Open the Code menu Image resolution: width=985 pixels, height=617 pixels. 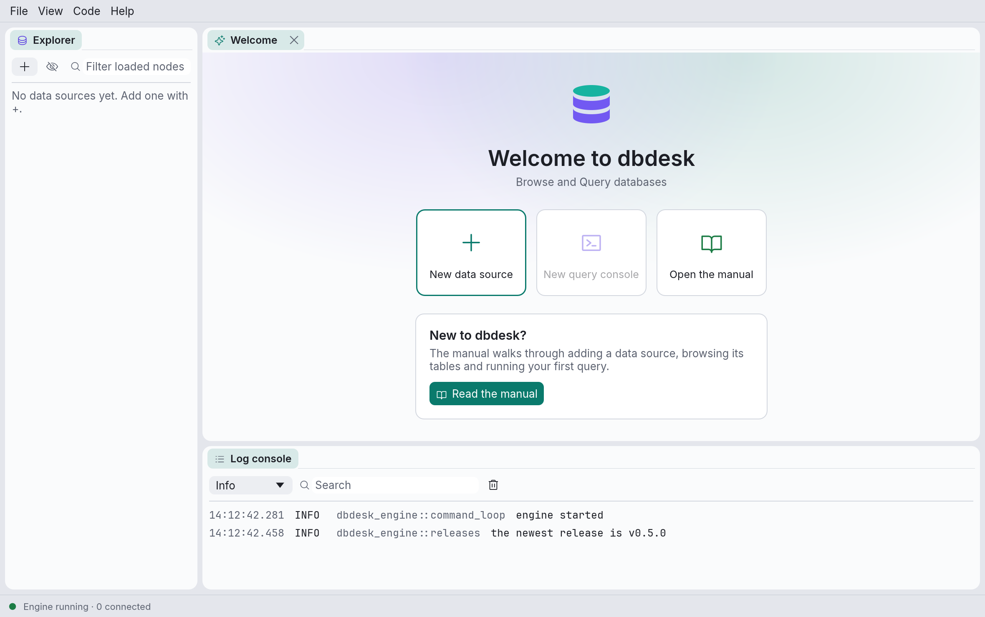pos(86,11)
